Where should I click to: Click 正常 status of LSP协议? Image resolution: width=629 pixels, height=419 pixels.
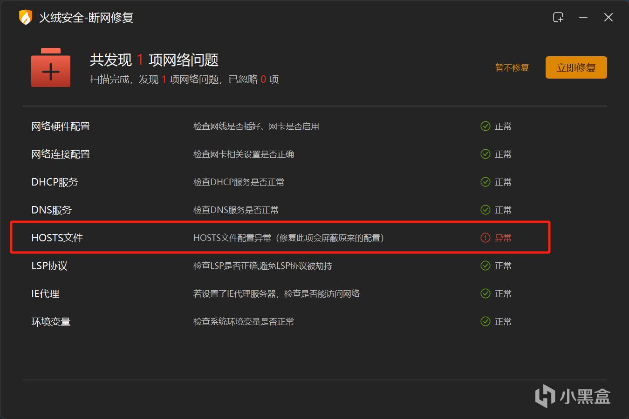pyautogui.click(x=503, y=266)
